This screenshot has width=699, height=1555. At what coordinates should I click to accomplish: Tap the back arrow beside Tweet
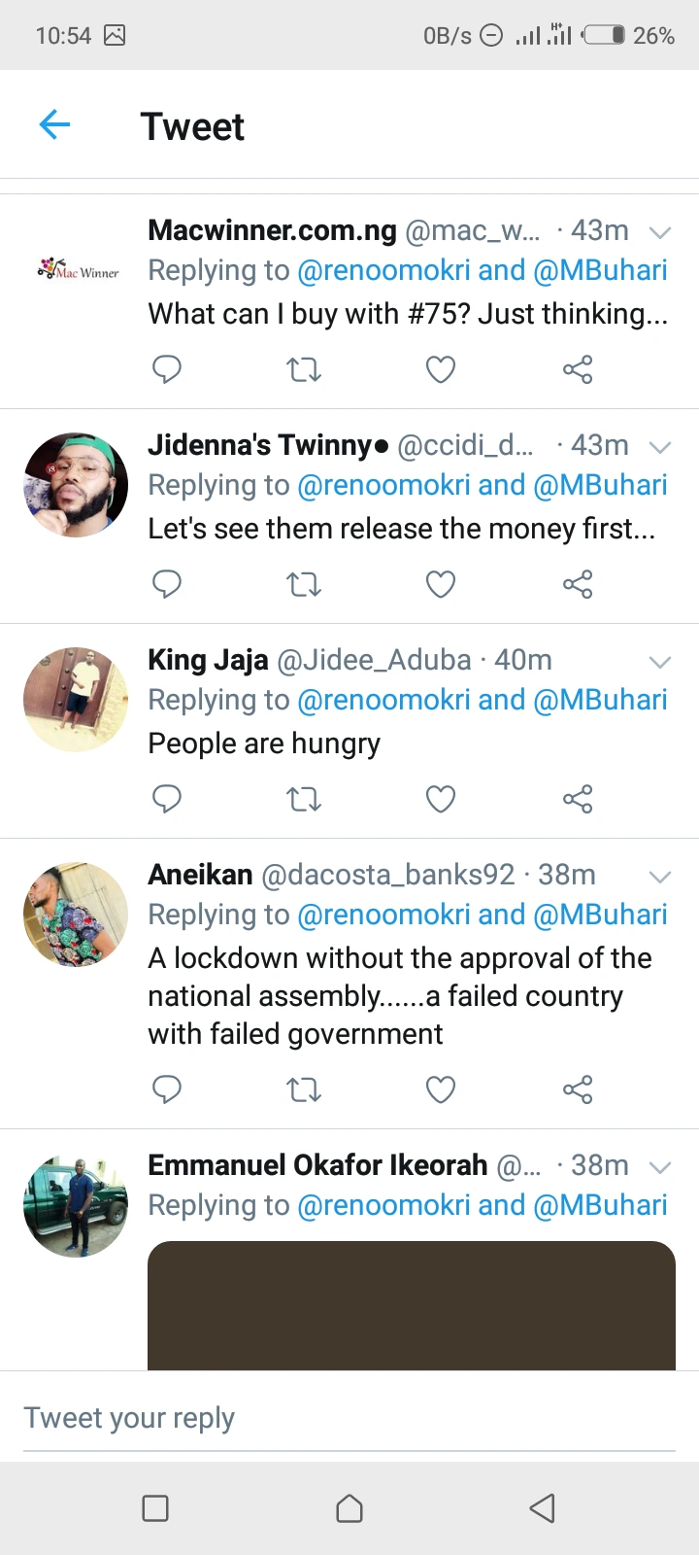[x=54, y=125]
